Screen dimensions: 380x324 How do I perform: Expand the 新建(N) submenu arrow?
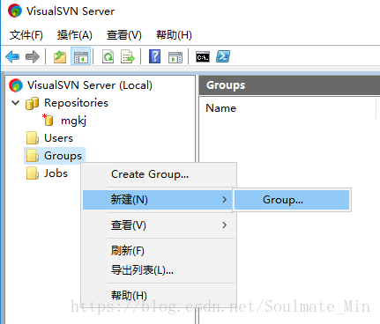click(x=225, y=200)
